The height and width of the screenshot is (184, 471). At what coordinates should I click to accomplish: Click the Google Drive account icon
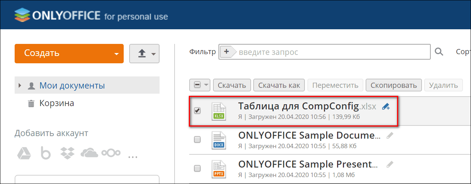point(22,154)
